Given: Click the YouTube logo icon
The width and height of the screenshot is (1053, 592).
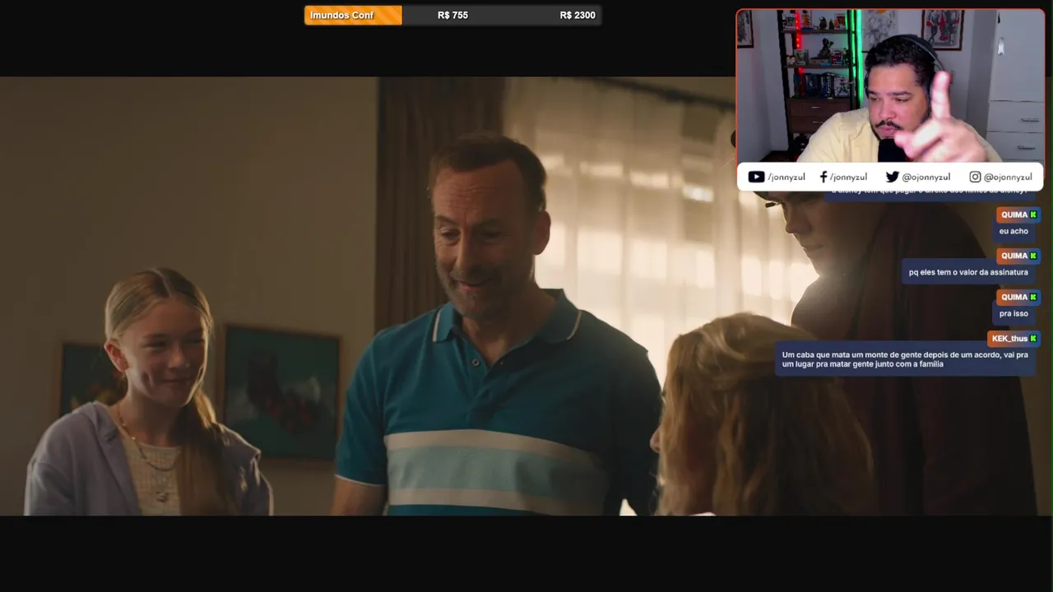Looking at the screenshot, I should tap(756, 177).
